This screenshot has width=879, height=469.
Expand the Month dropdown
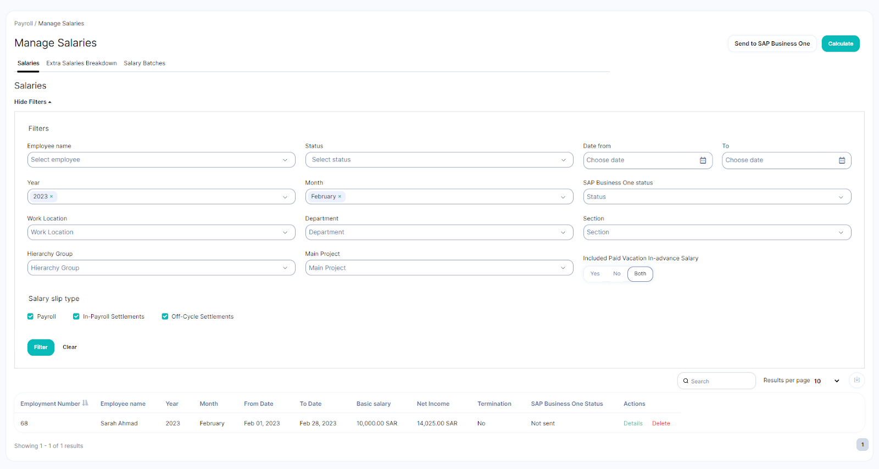pyautogui.click(x=563, y=197)
